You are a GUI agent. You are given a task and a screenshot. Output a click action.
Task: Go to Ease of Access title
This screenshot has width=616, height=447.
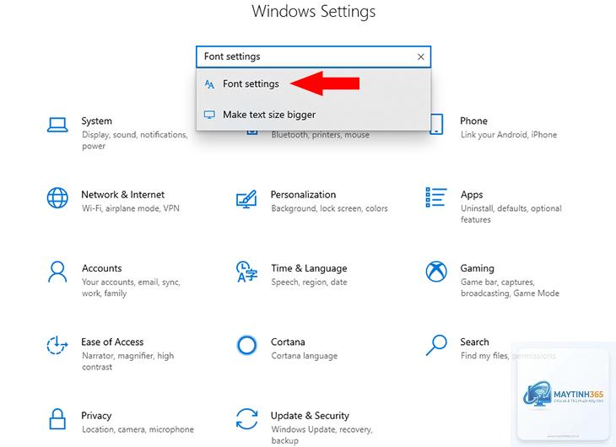[x=112, y=342]
